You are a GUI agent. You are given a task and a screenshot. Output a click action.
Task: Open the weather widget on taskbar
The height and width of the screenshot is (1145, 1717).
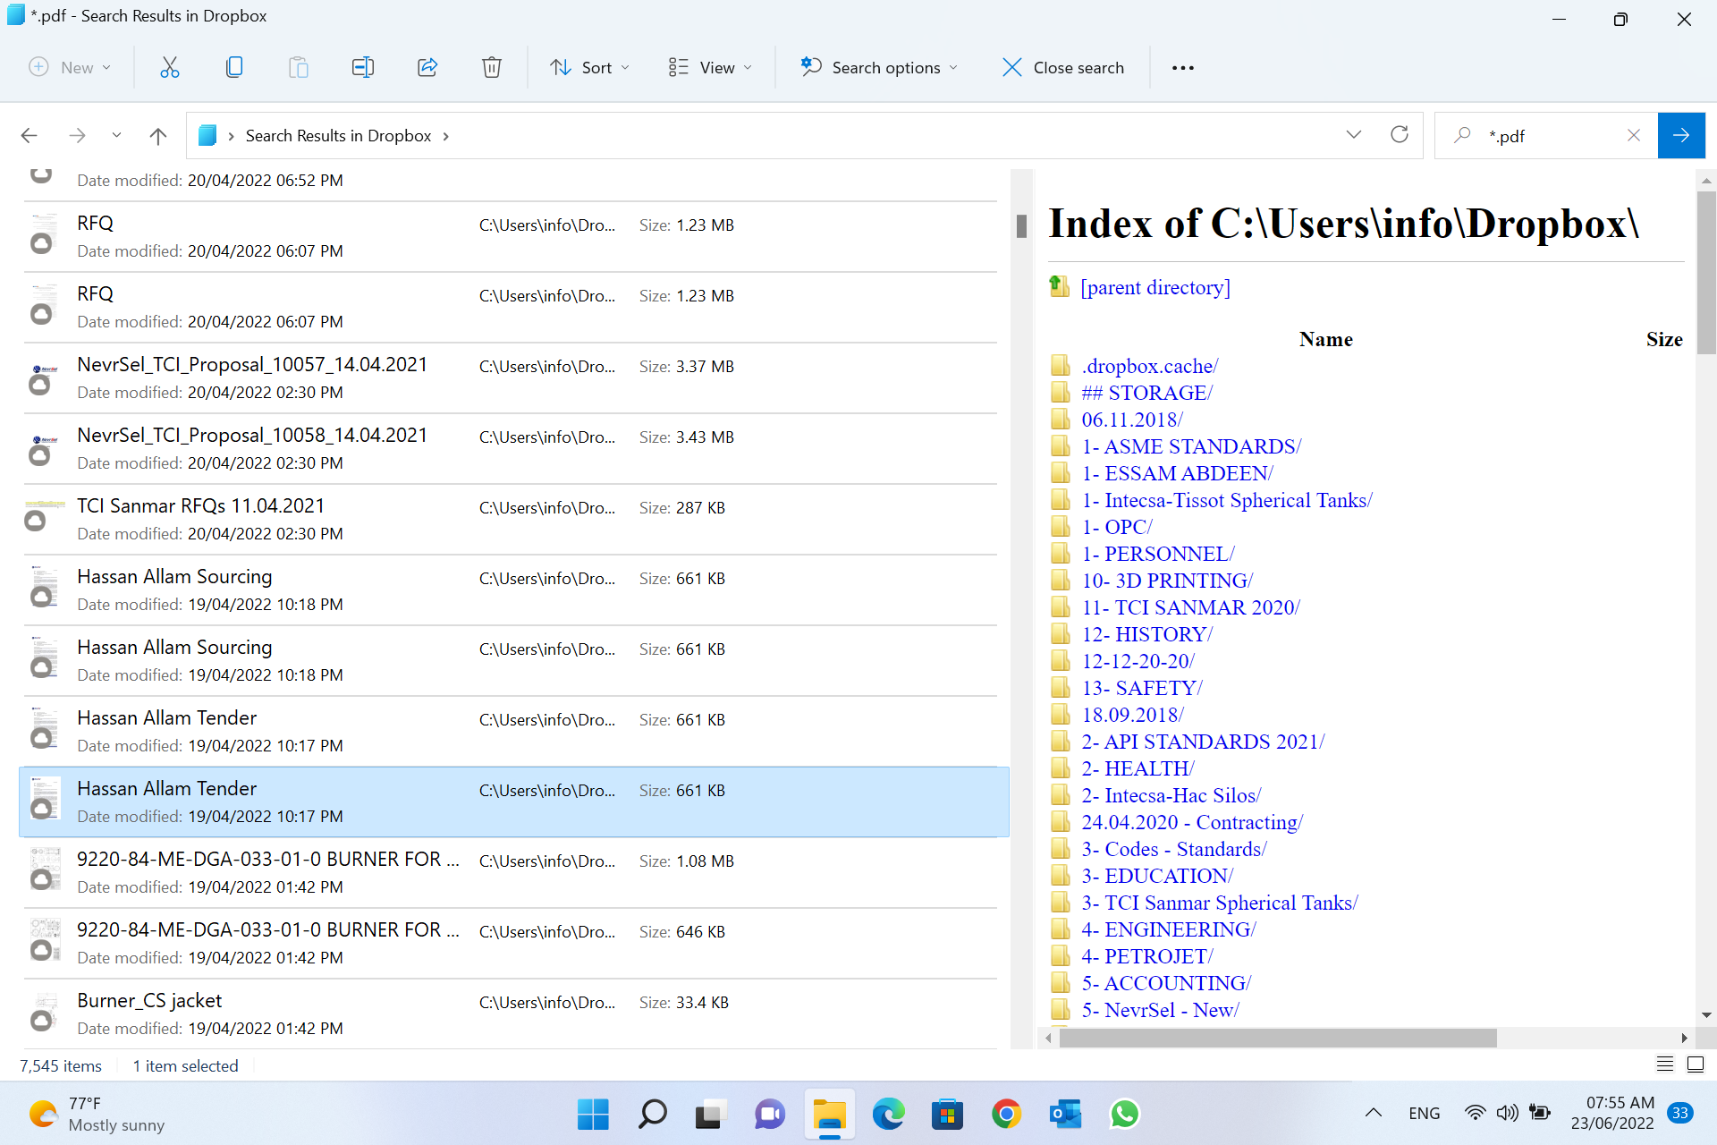click(97, 1115)
